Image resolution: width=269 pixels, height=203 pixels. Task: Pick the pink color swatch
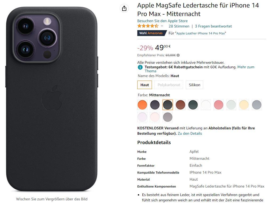(x=219, y=105)
